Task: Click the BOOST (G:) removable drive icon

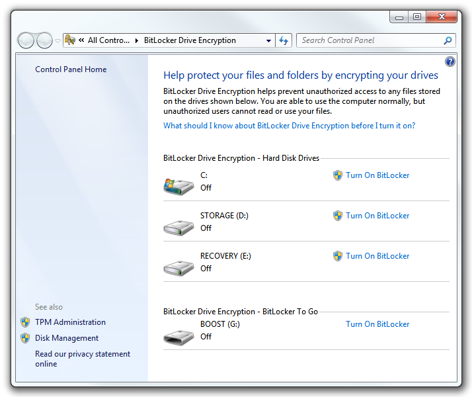Action: [x=178, y=337]
